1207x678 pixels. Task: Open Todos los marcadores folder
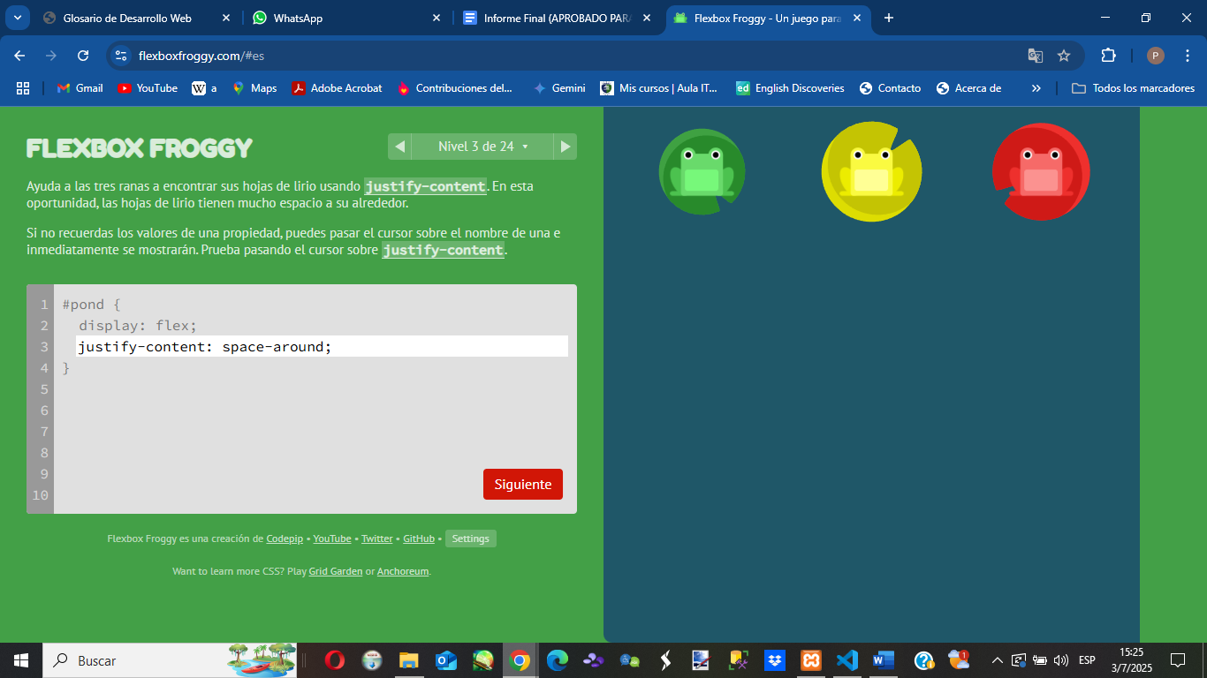1133,88
